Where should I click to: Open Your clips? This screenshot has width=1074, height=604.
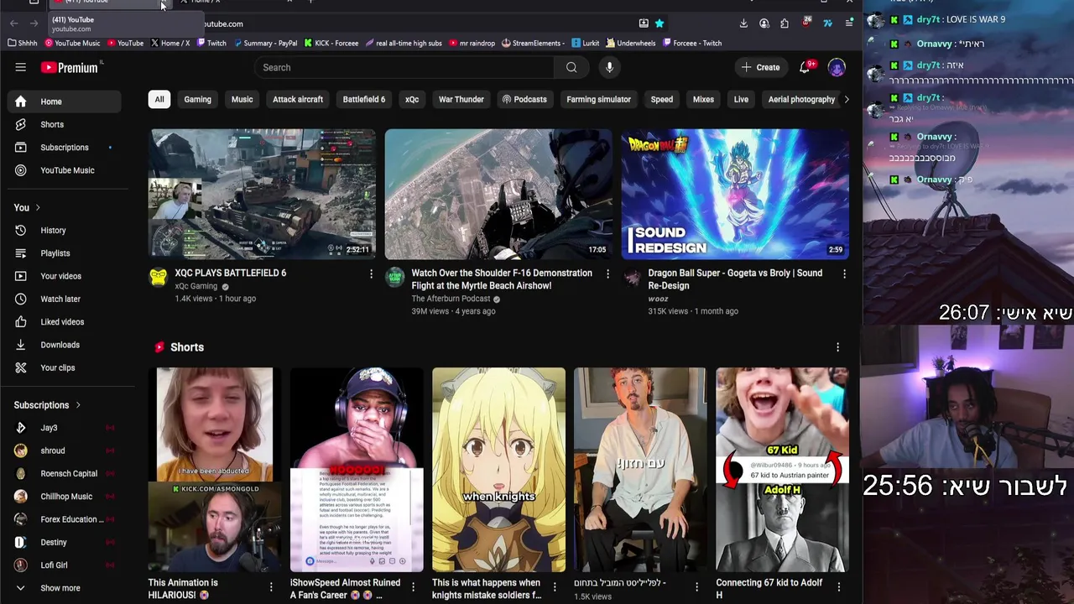65,367
